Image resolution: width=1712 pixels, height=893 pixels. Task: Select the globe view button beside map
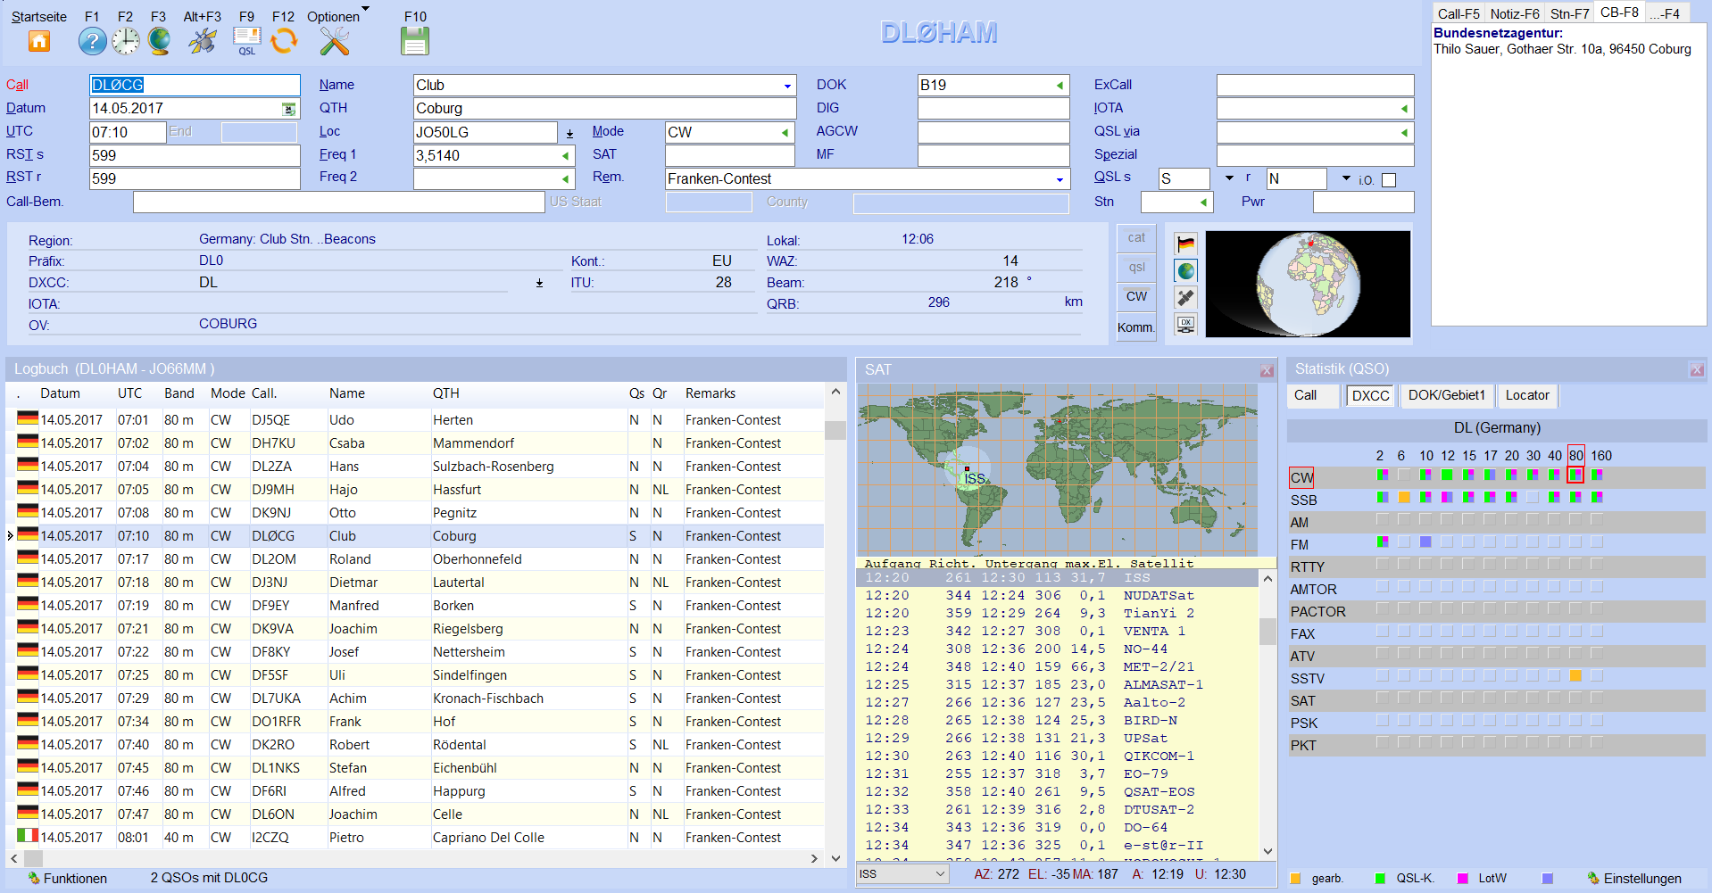[x=1185, y=271]
